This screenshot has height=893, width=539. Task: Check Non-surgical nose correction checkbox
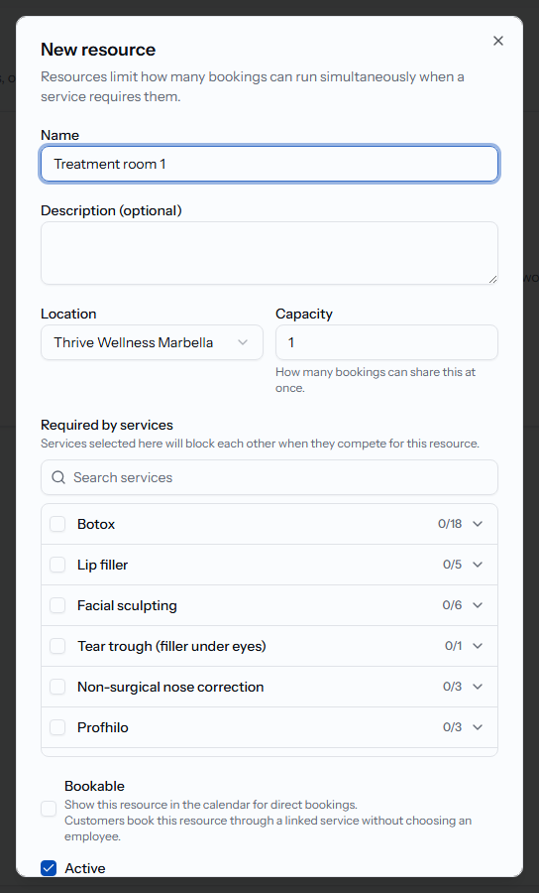[57, 687]
